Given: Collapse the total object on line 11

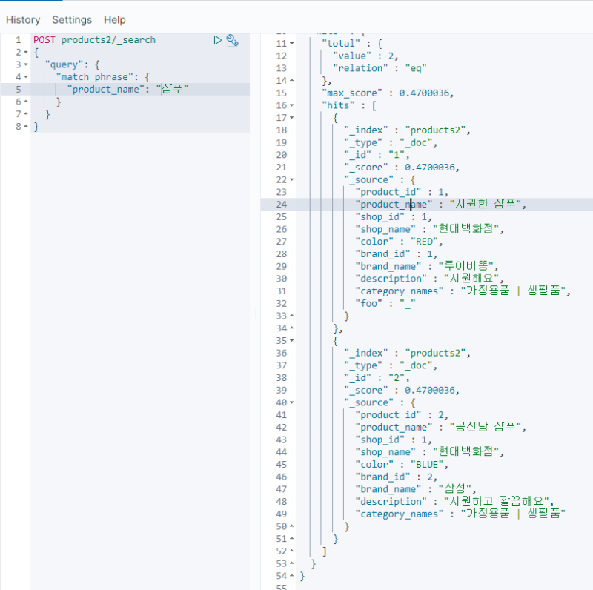Looking at the screenshot, I should click(x=291, y=44).
